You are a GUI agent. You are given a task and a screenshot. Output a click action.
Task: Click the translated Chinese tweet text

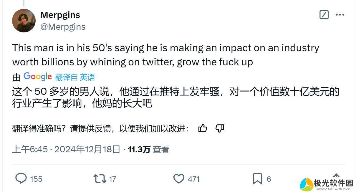pyautogui.click(x=175, y=97)
